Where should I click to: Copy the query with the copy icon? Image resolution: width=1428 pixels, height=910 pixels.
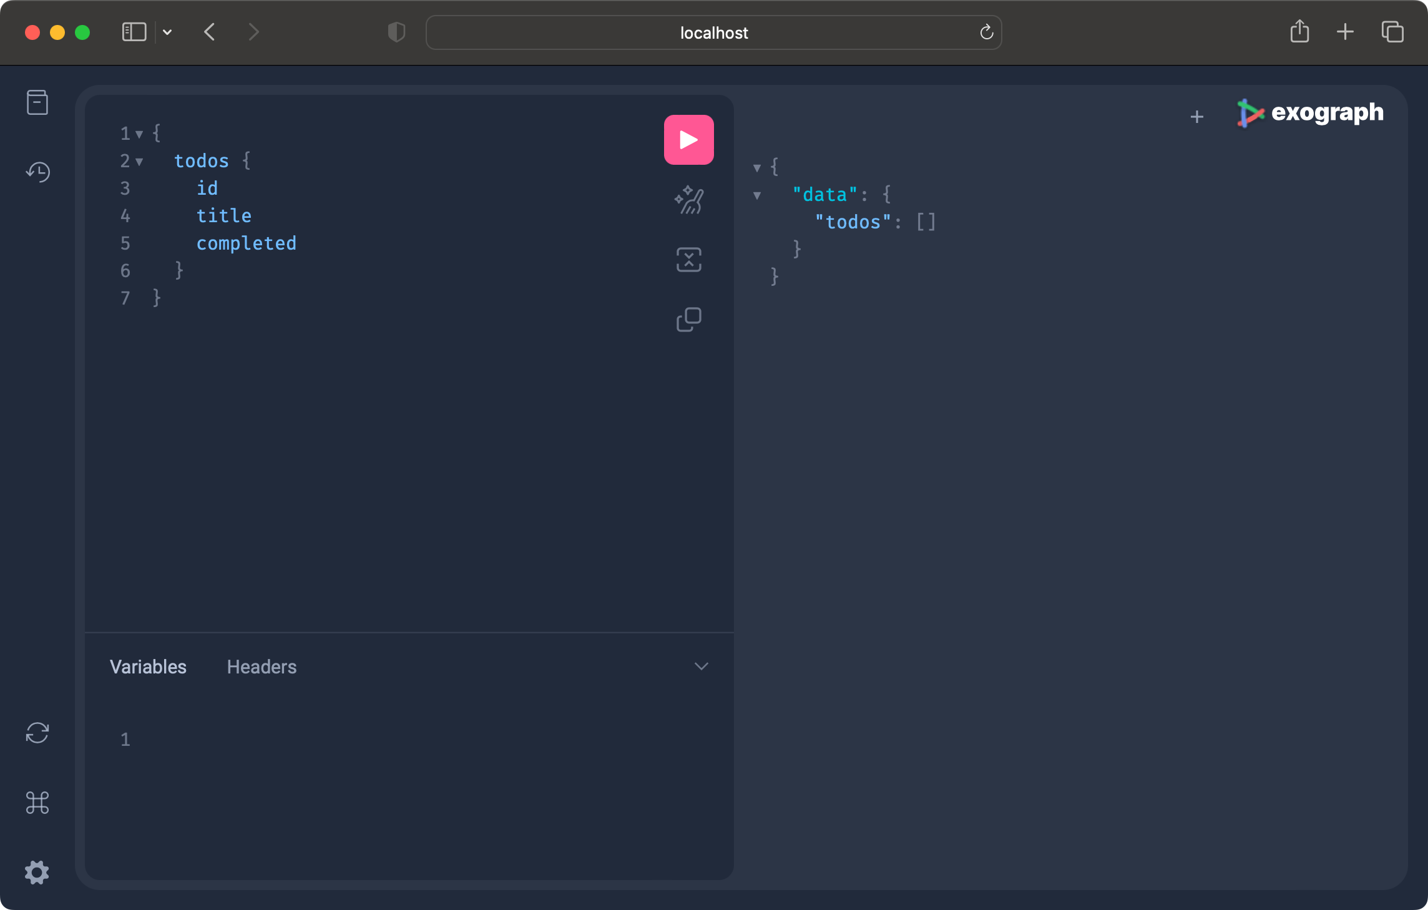(688, 320)
